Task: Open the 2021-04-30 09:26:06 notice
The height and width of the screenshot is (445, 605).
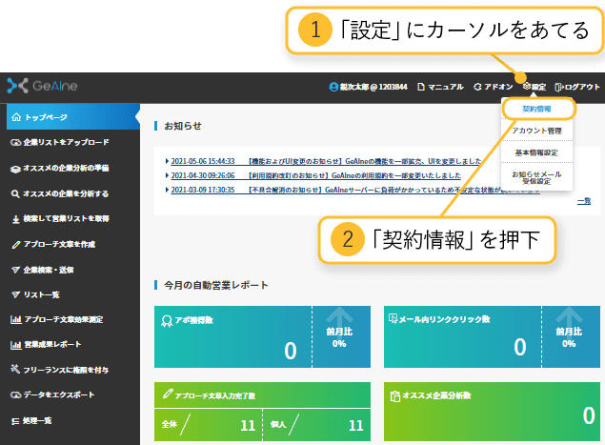Action: [x=316, y=175]
